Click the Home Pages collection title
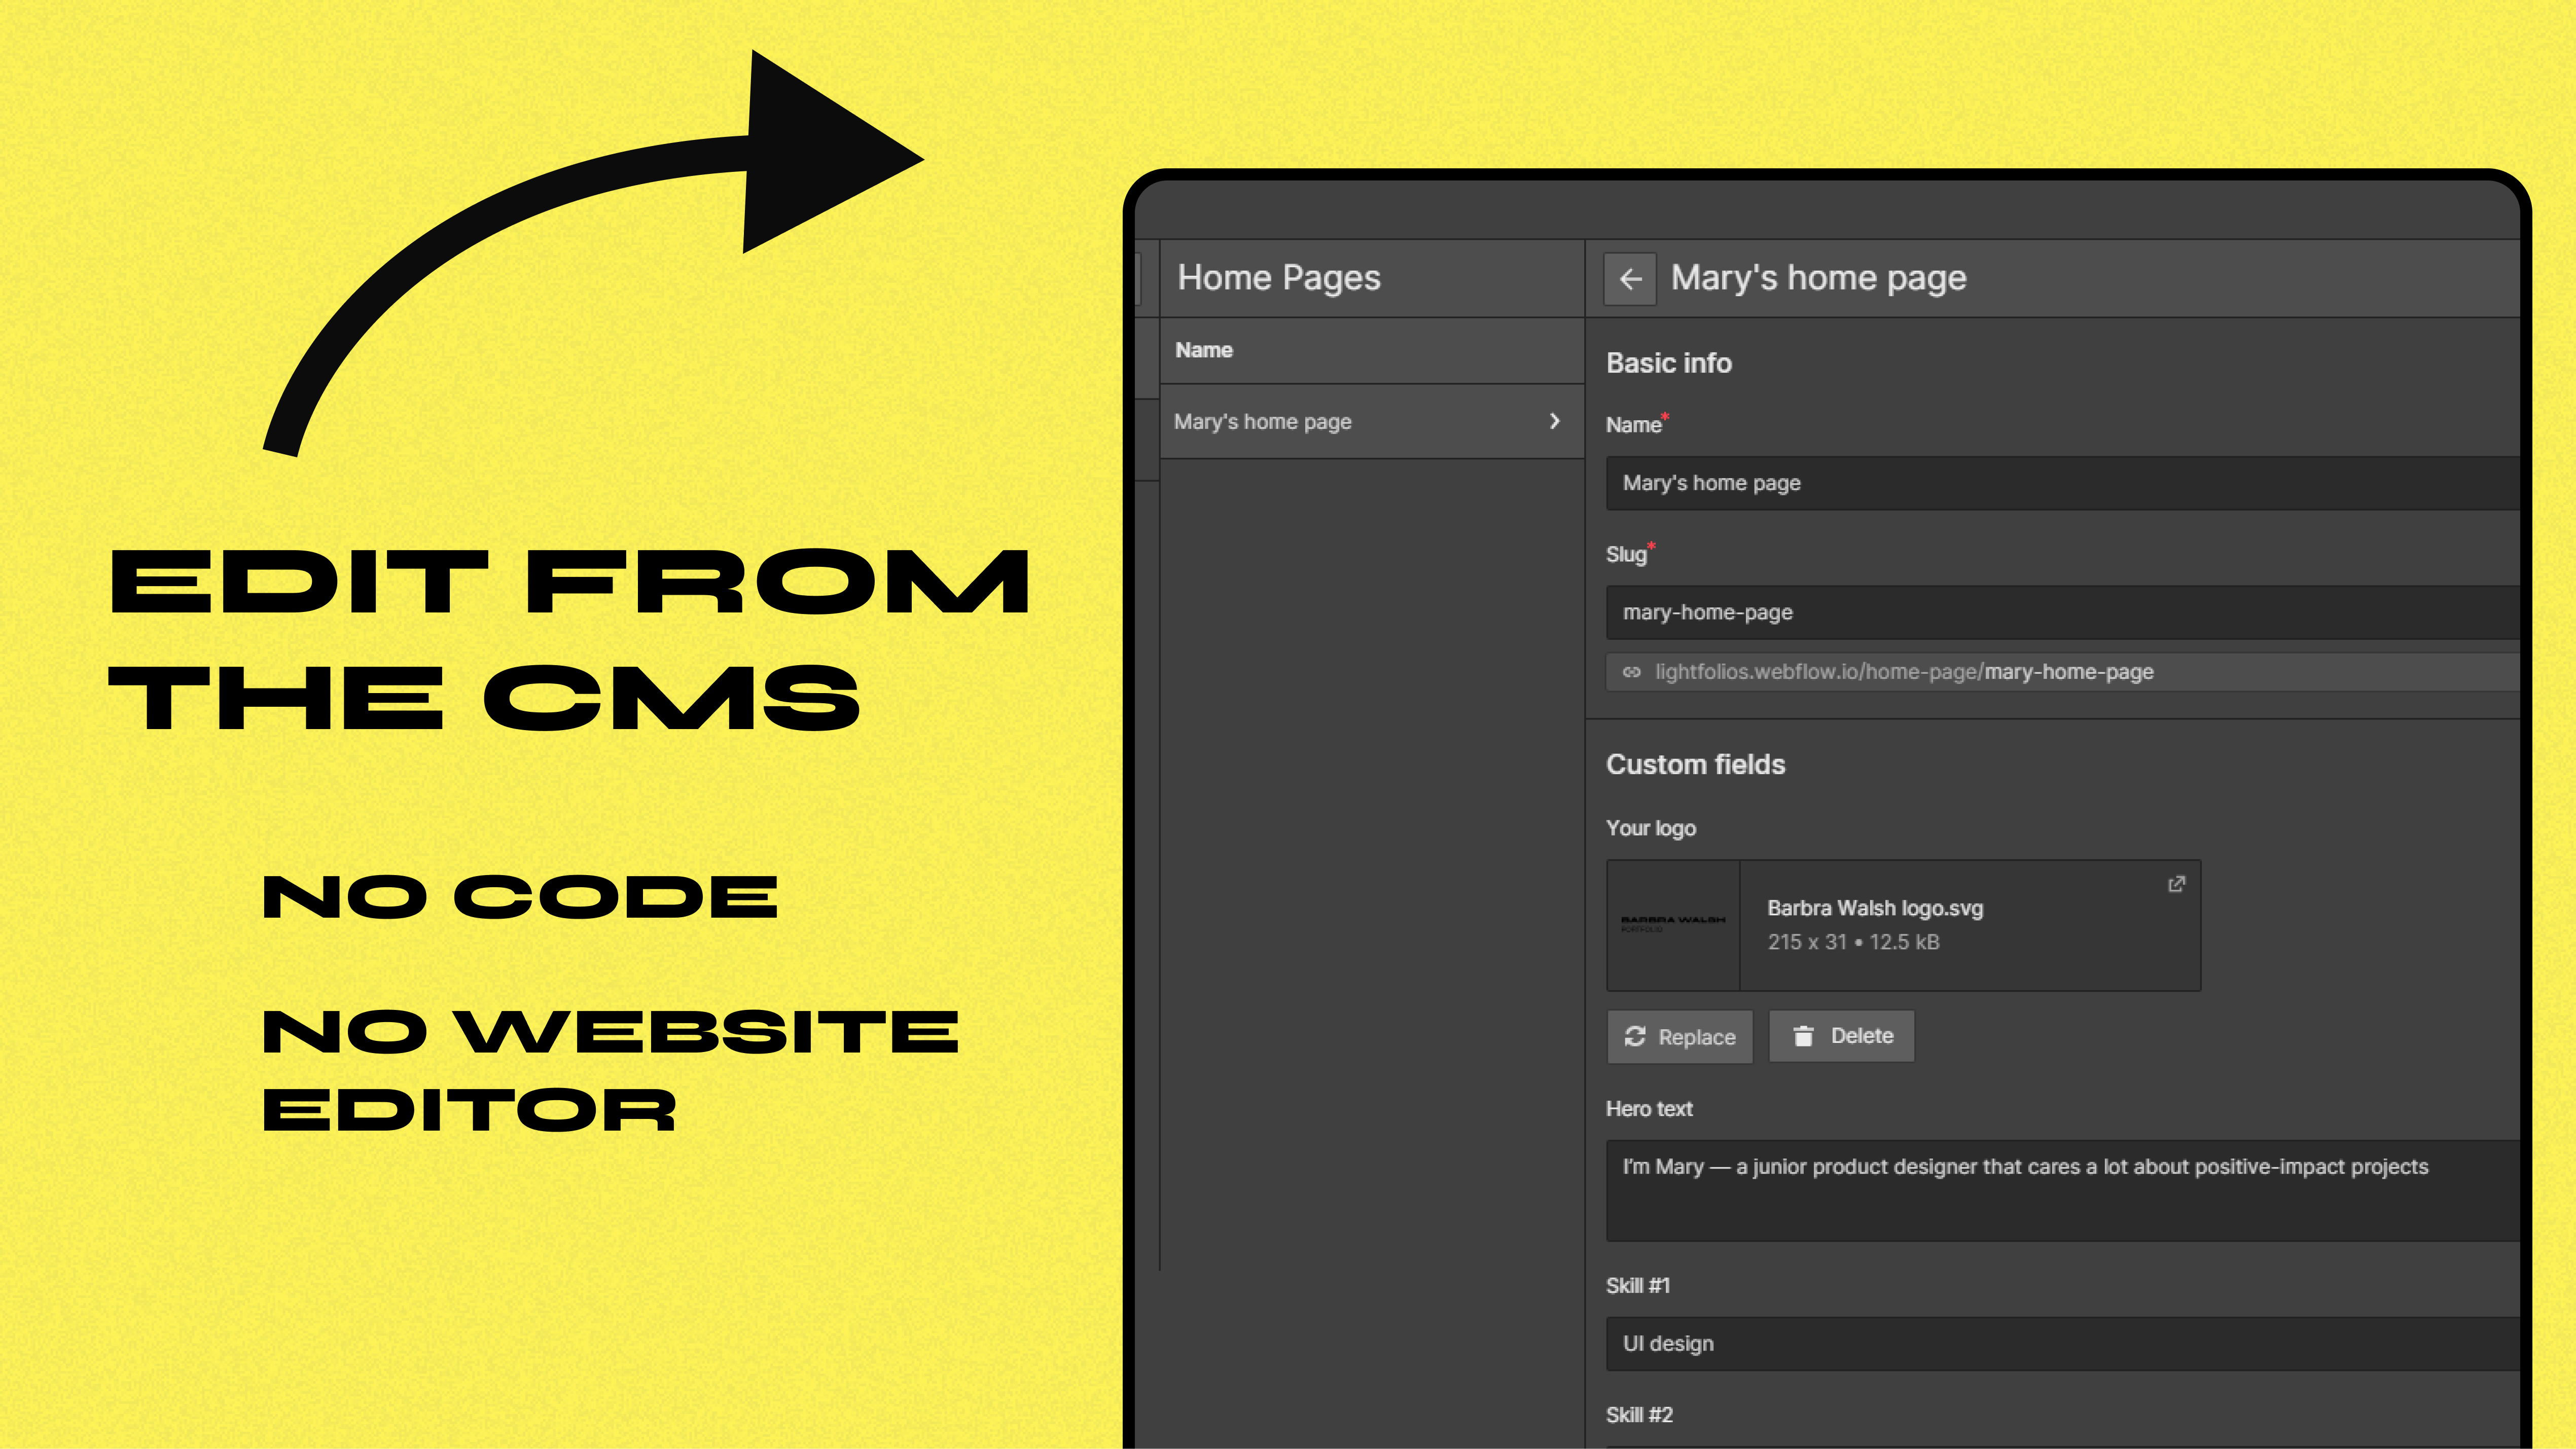Image resolution: width=2576 pixels, height=1449 pixels. [x=1279, y=278]
